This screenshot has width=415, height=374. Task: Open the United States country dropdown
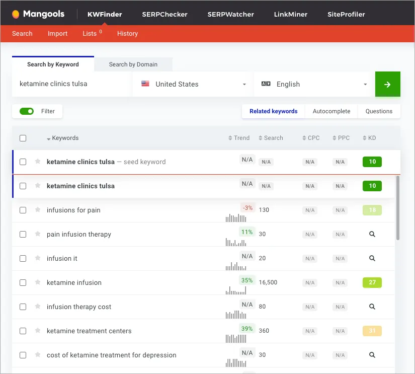click(x=244, y=84)
